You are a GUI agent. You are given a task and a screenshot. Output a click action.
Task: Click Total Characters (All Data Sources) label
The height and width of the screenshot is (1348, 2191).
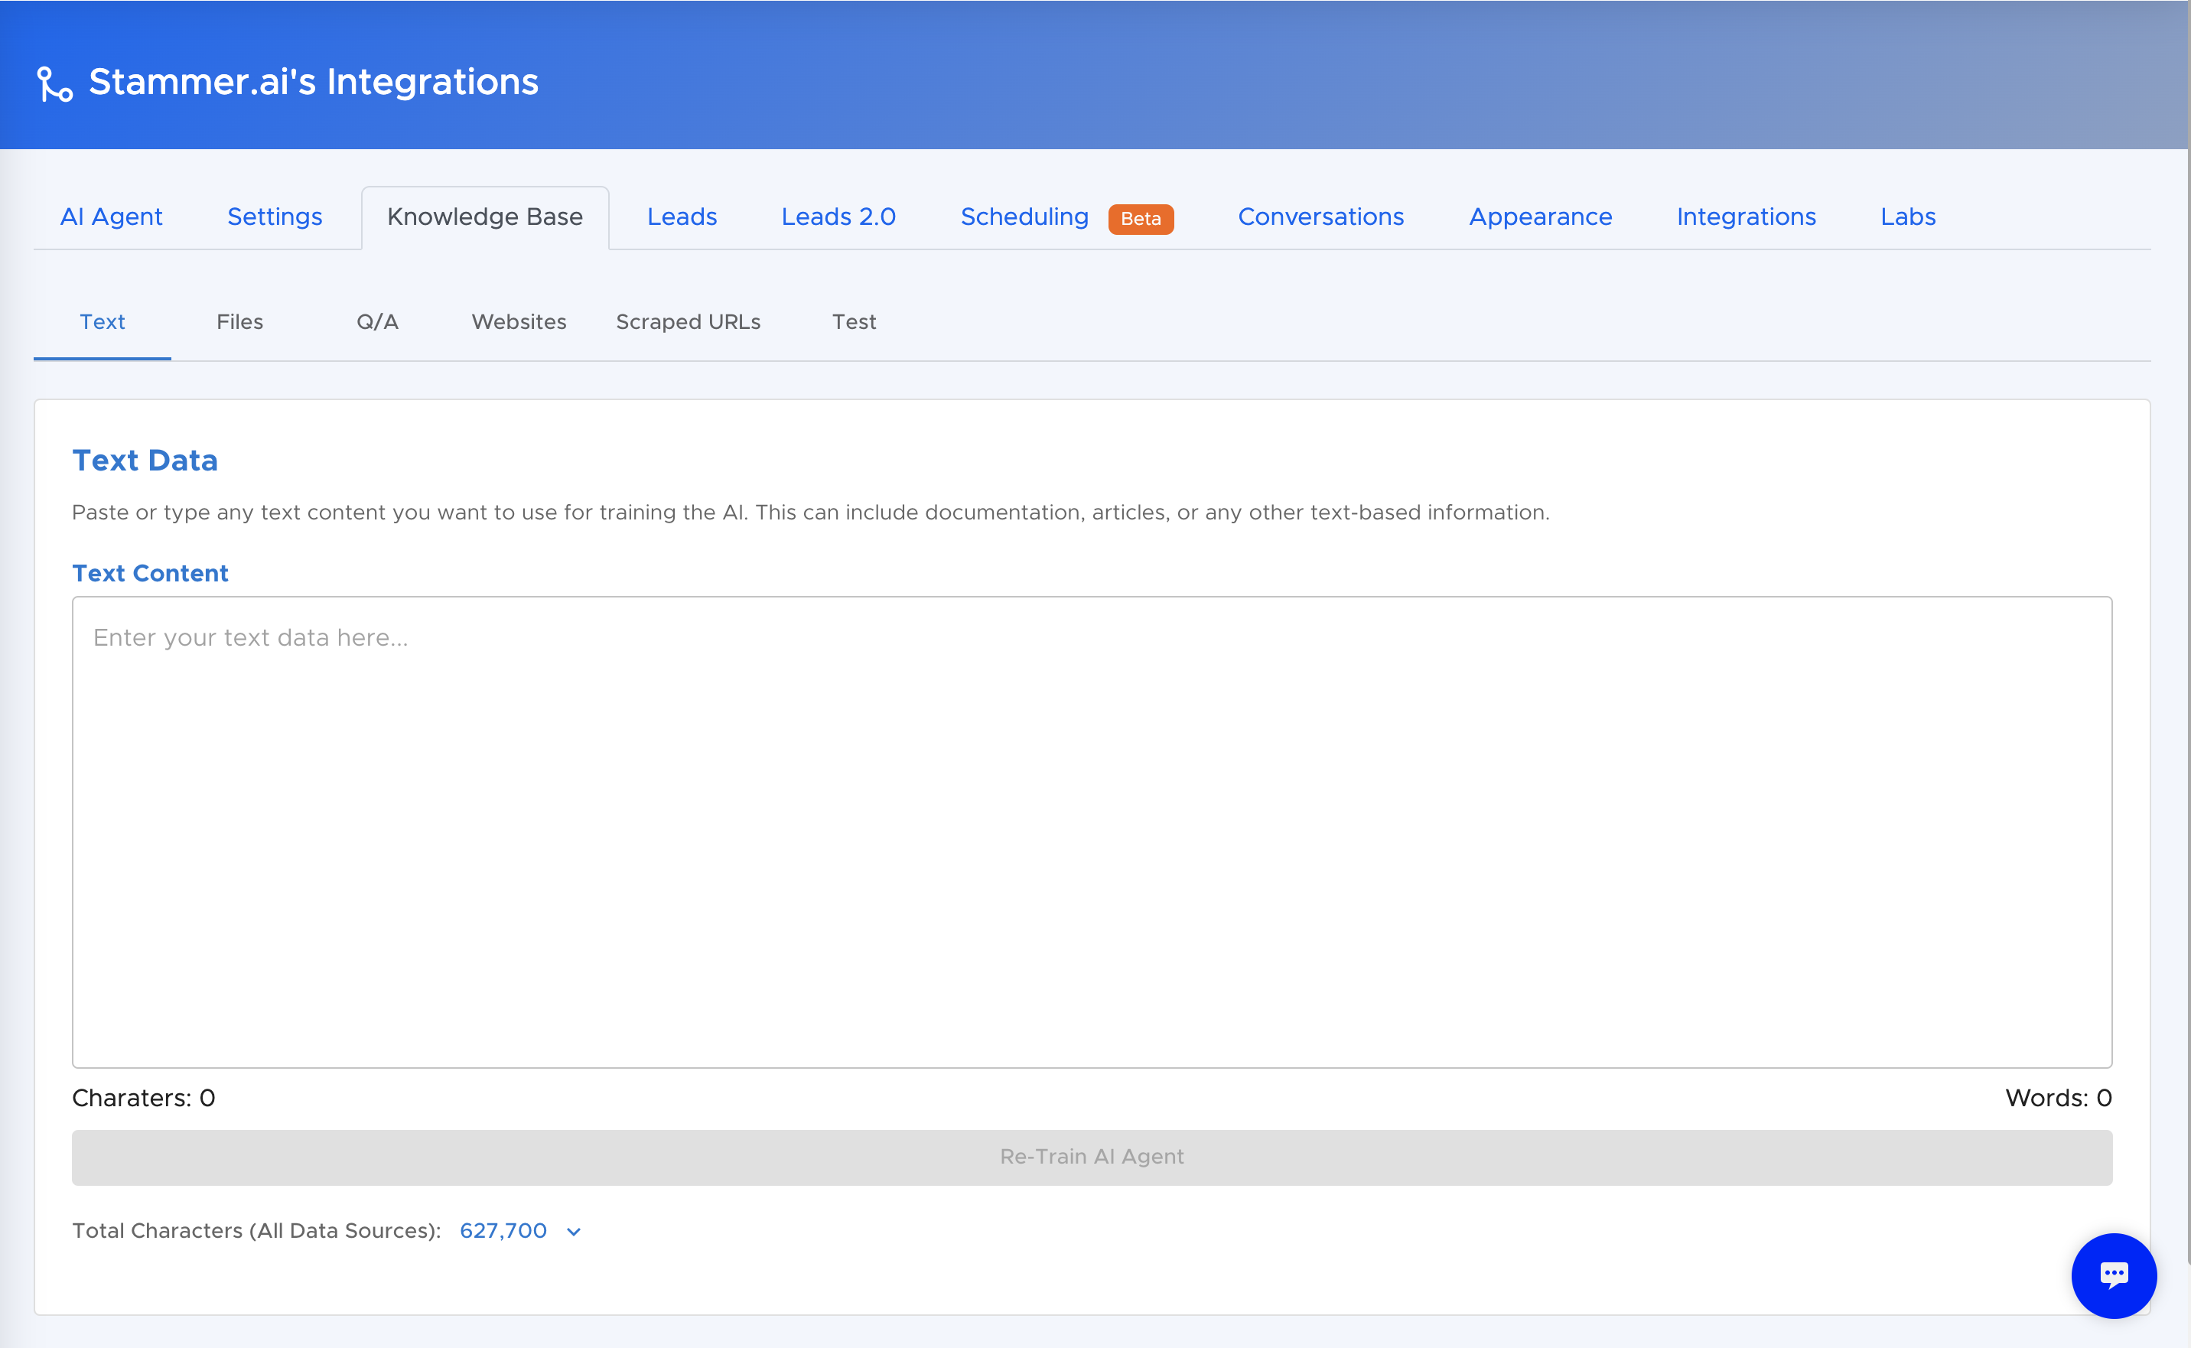[x=257, y=1231]
